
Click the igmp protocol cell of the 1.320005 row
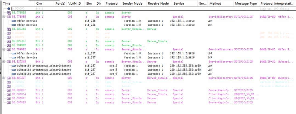(x=108, y=86)
